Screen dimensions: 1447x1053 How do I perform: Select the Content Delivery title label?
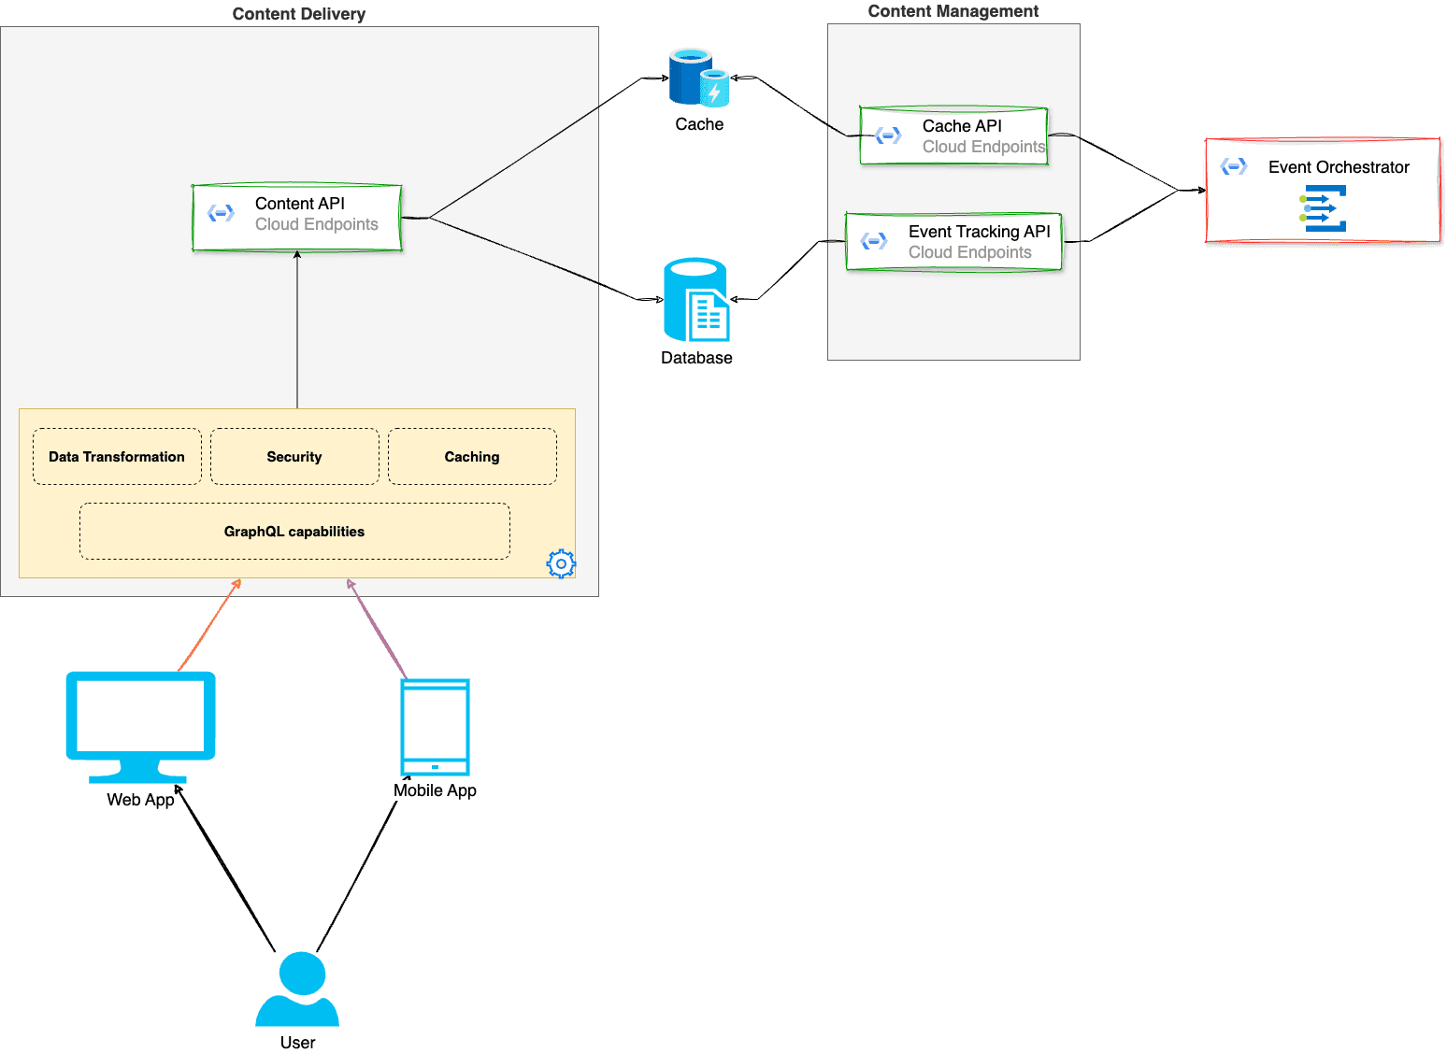pos(298,13)
